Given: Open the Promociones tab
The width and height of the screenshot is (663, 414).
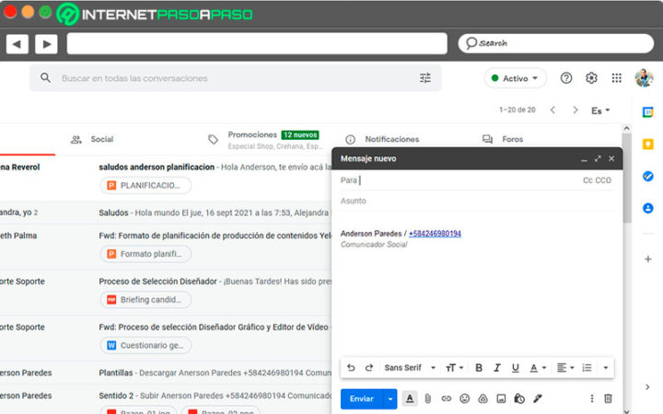Looking at the screenshot, I should pyautogui.click(x=251, y=134).
